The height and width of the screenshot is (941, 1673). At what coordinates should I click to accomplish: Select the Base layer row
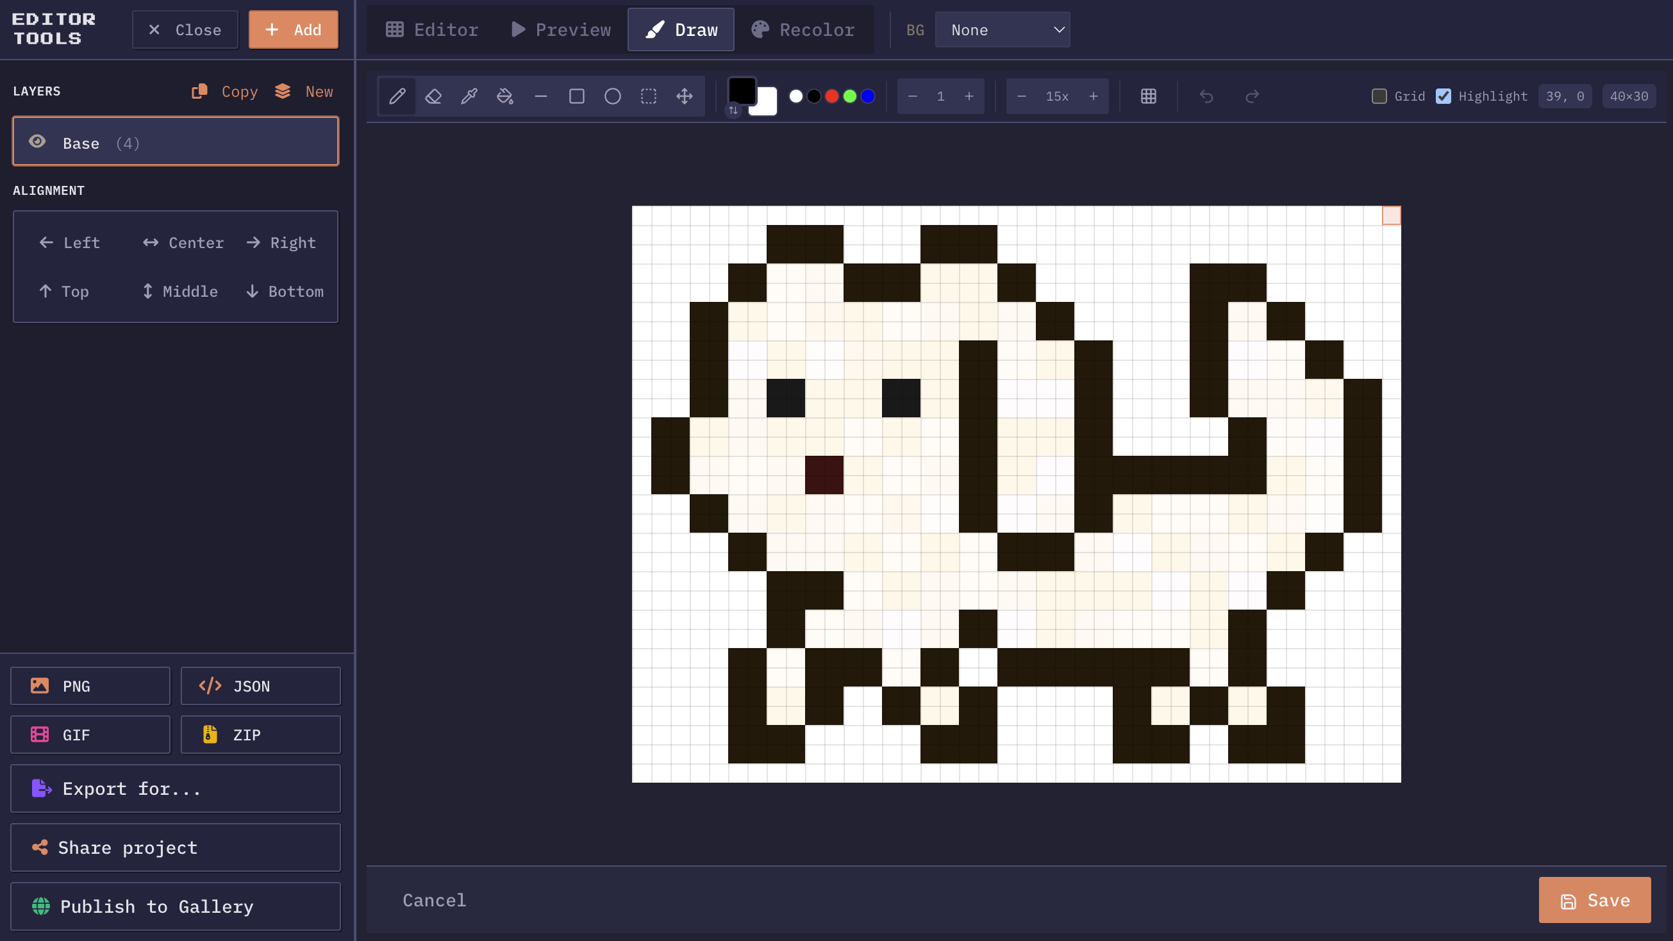point(176,142)
